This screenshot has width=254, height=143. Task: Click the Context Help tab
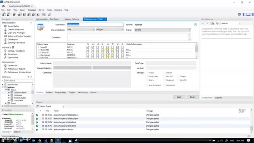point(206,98)
